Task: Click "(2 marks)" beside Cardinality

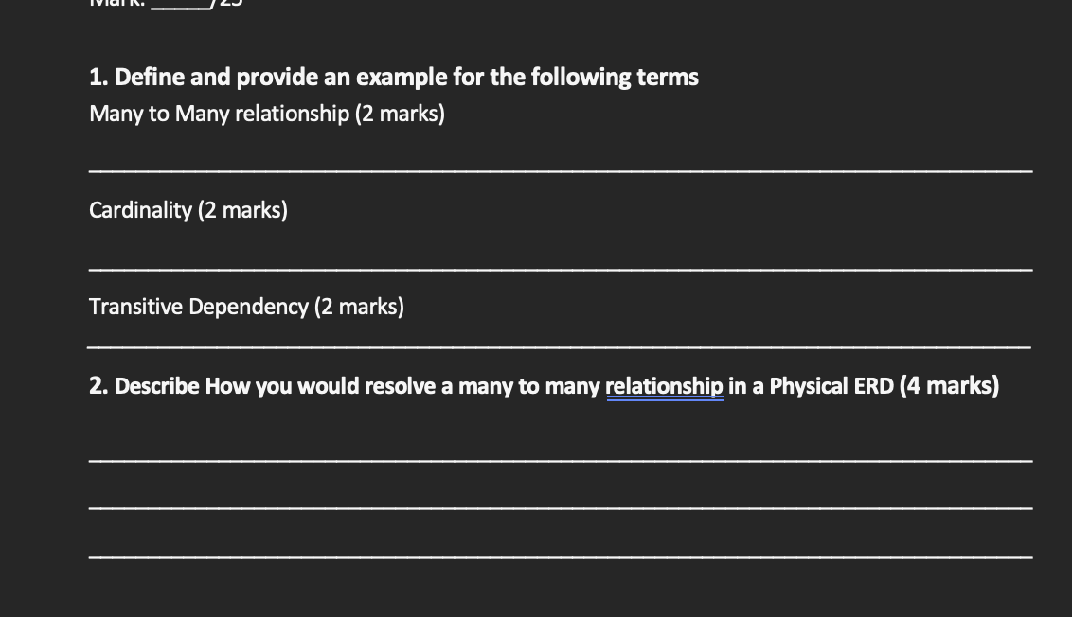Action: [242, 210]
